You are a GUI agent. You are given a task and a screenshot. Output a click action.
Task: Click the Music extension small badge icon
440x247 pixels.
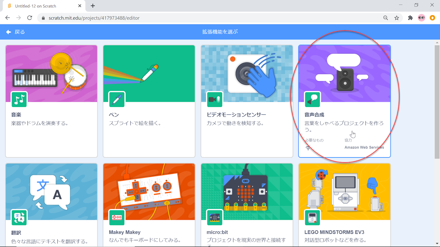point(19,99)
